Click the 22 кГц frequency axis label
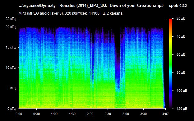This screenshot has width=194, height=121. pos(11,19)
